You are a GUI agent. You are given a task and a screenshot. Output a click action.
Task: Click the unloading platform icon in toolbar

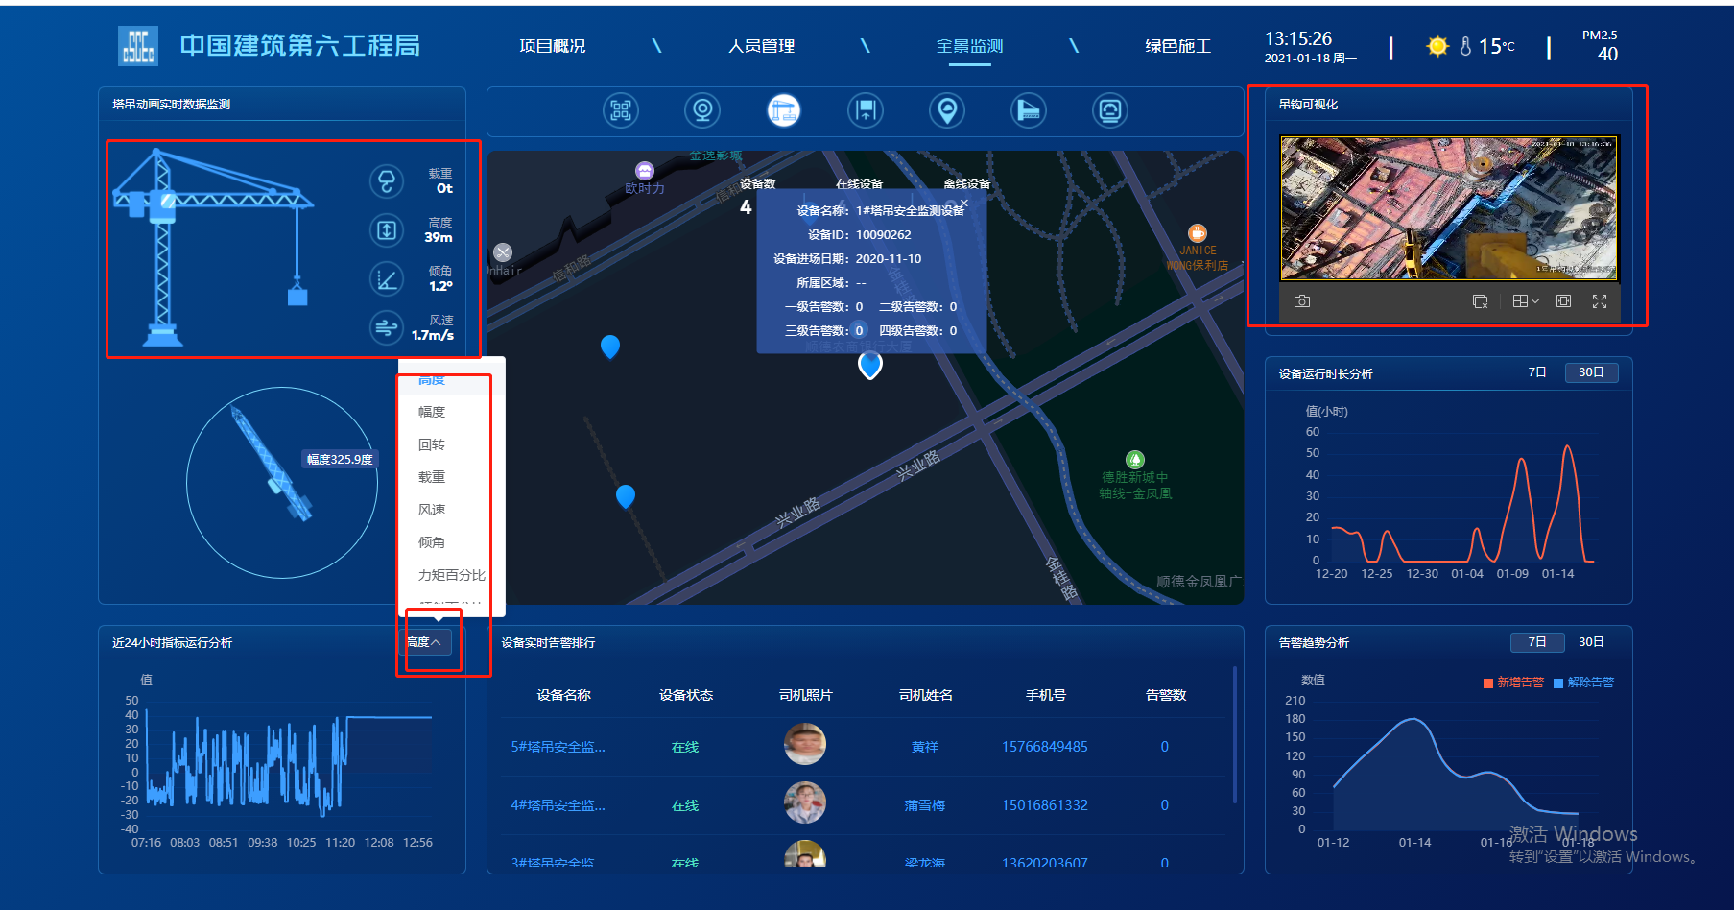tap(1029, 110)
